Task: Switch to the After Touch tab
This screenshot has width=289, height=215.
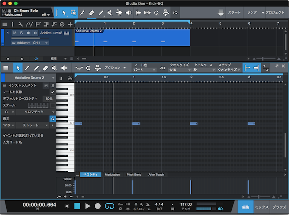Action: (x=156, y=175)
